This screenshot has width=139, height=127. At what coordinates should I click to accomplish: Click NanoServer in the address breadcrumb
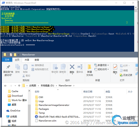(x=65, y=86)
